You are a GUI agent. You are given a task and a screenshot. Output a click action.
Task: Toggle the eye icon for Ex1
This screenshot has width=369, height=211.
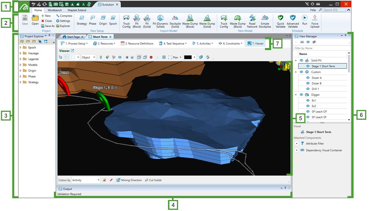point(308,100)
